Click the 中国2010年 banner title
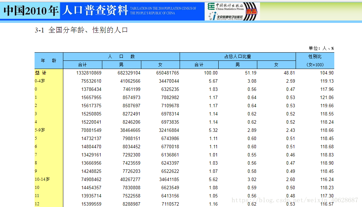 31,11
